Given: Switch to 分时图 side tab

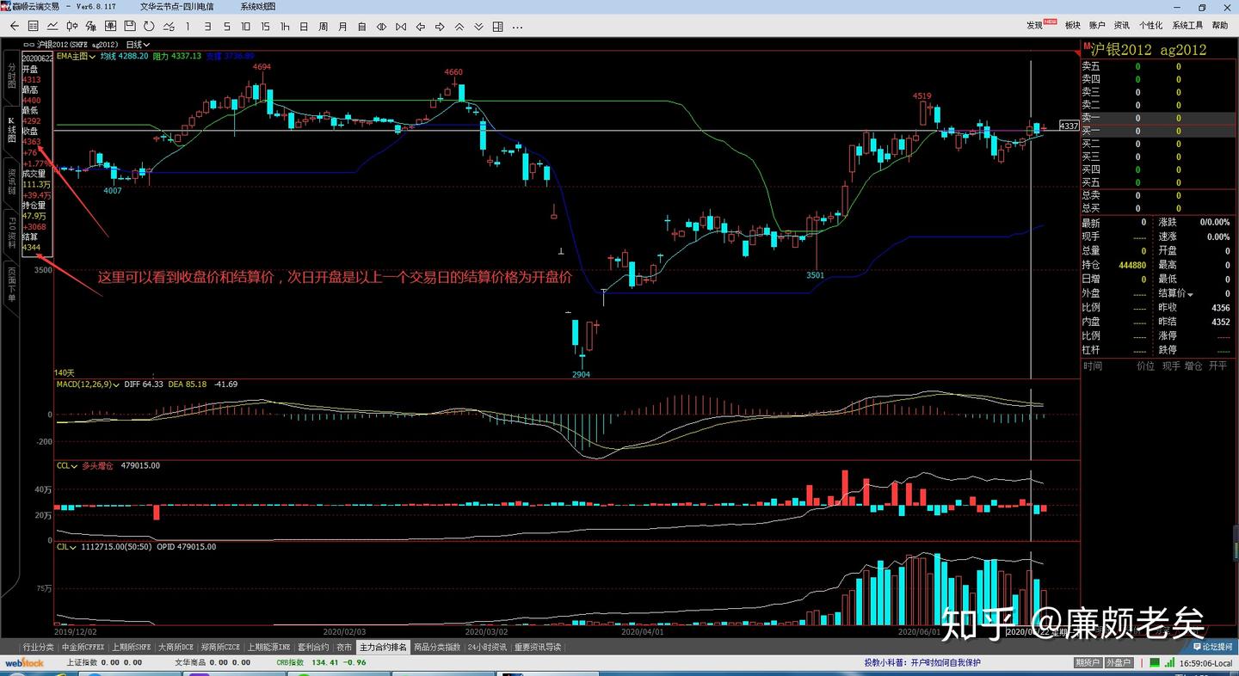Looking at the screenshot, I should point(11,76).
